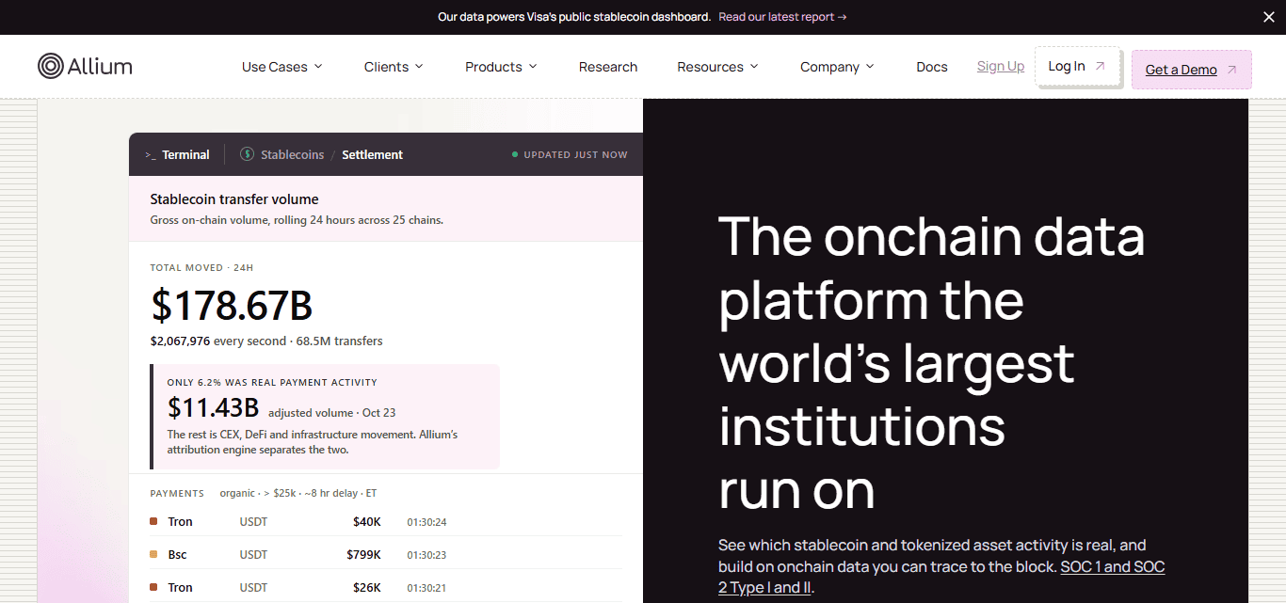
Task: Open the Use Cases menu
Action: (x=282, y=67)
